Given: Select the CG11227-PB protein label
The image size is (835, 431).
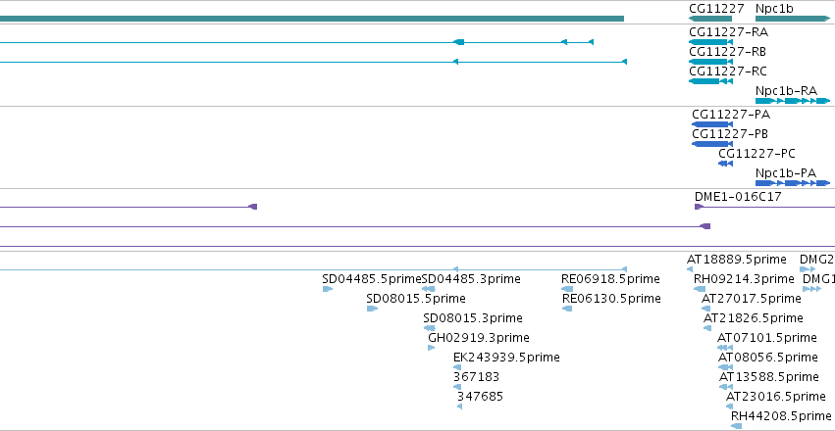Looking at the screenshot, I should 730,134.
